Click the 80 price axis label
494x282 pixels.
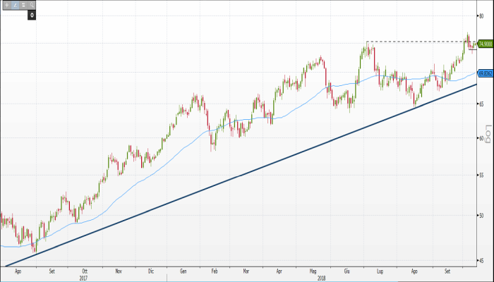click(x=481, y=15)
